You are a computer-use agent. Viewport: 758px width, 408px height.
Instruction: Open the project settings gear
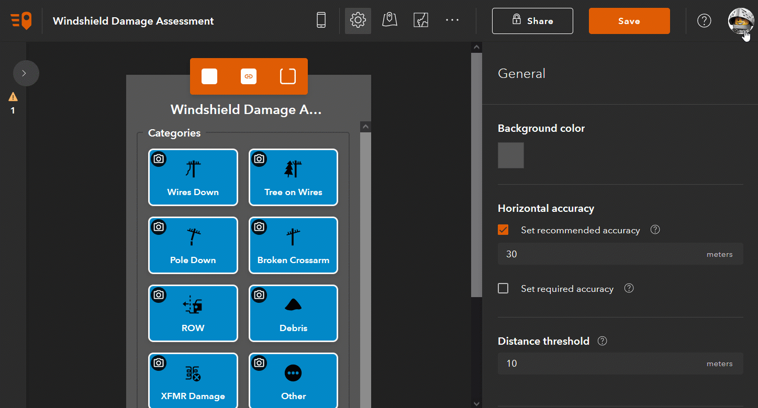tap(358, 20)
